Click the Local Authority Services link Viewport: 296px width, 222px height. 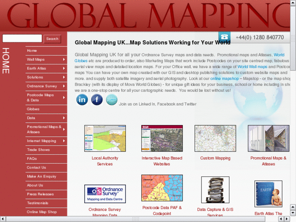click(x=105, y=161)
